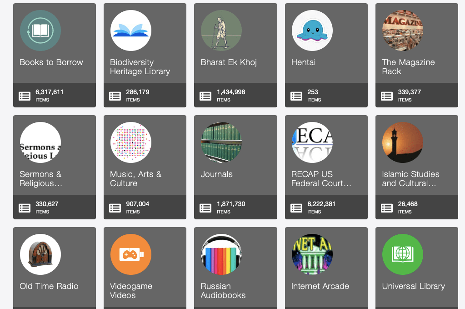Click the Books to Borrow title

point(51,62)
